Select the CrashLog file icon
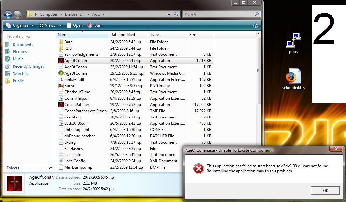 click(x=61, y=117)
